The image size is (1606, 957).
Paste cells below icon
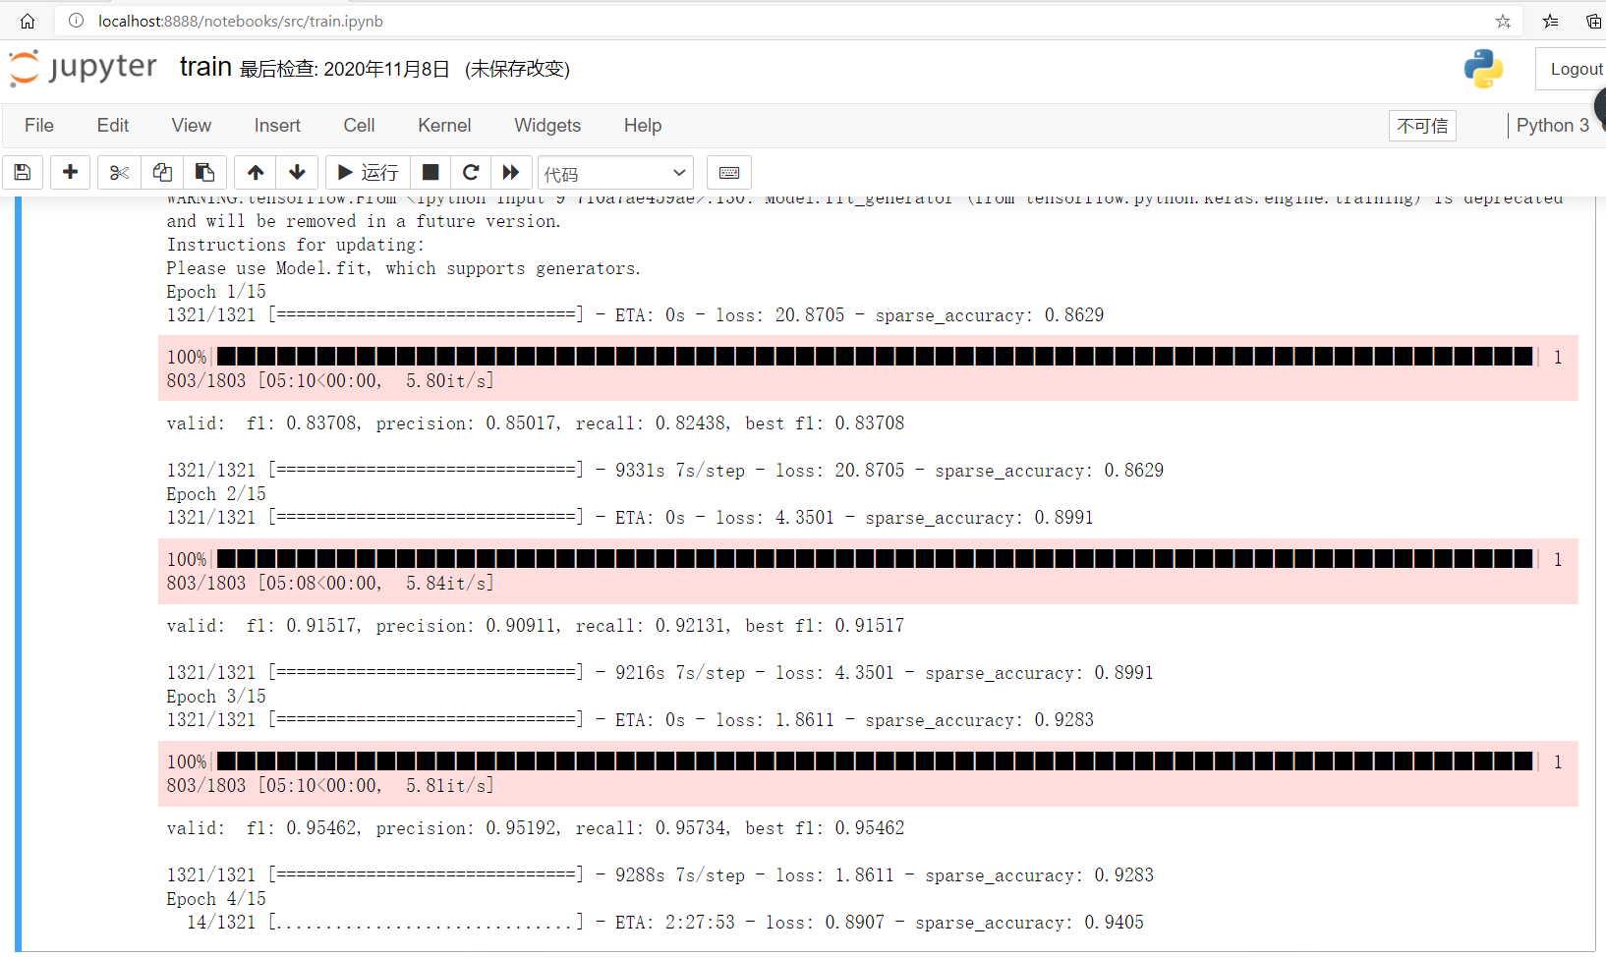click(205, 173)
